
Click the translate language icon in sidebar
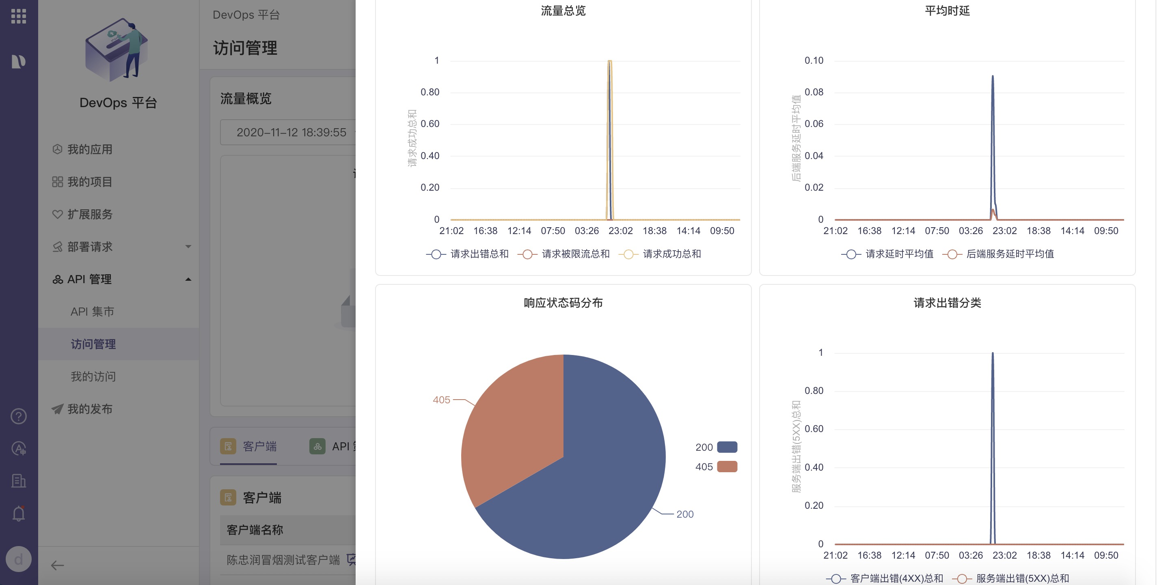pos(18,449)
